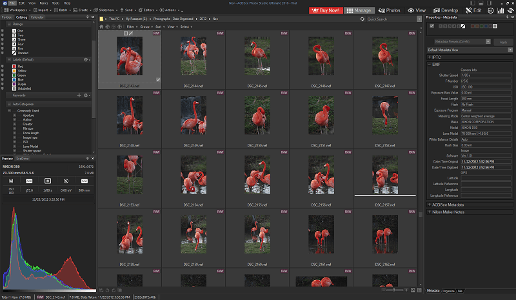Expand the Aperture auto category

14,115
